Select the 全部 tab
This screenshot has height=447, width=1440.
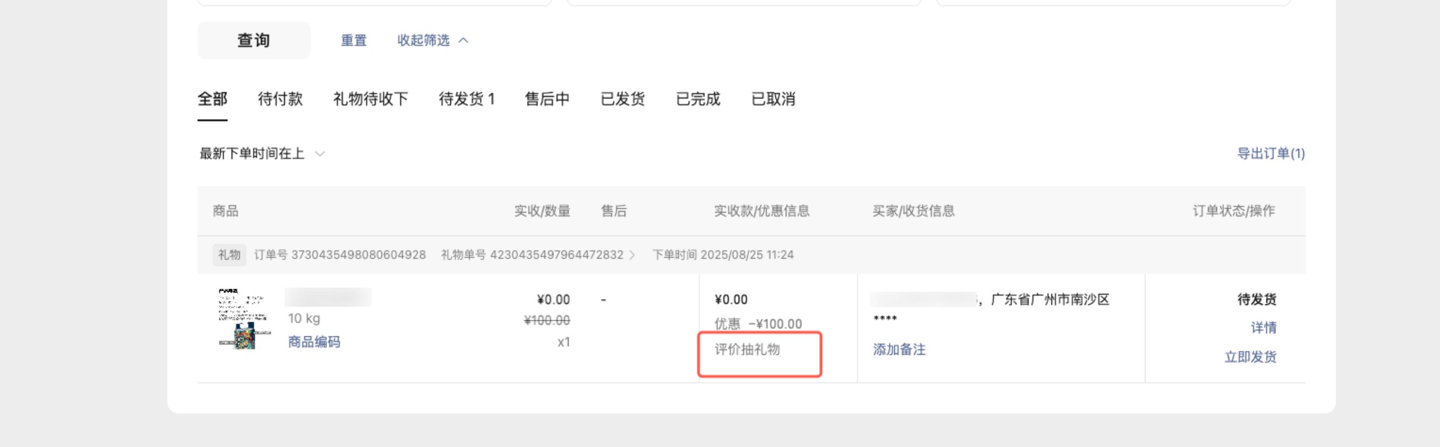(212, 99)
